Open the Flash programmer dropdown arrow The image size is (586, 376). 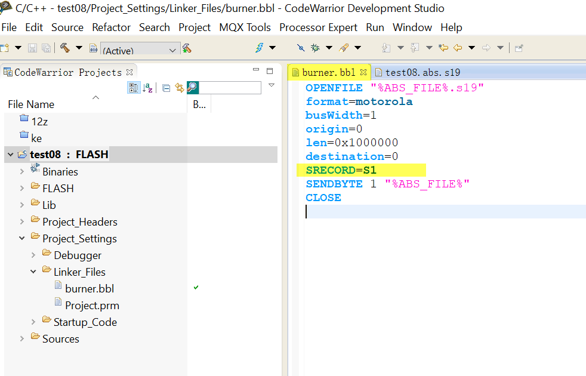coord(273,48)
